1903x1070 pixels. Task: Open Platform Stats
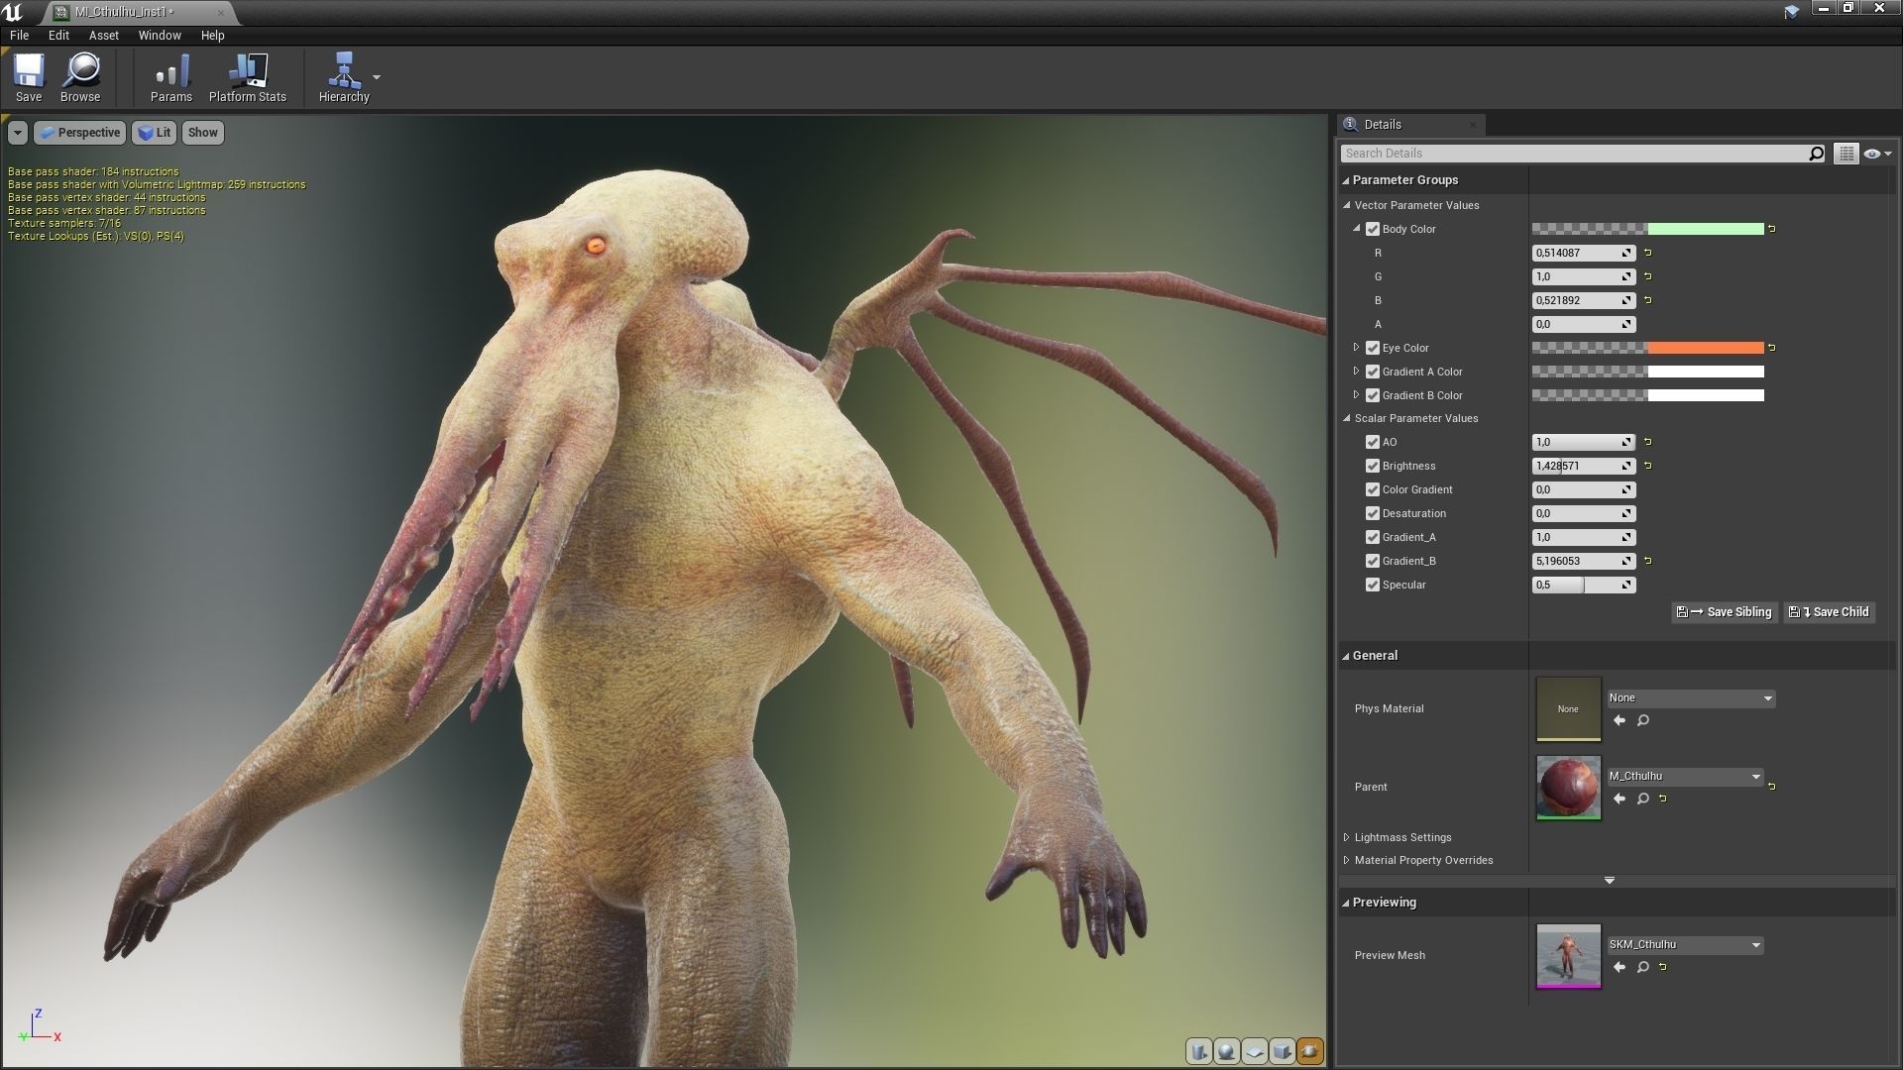pyautogui.click(x=247, y=77)
